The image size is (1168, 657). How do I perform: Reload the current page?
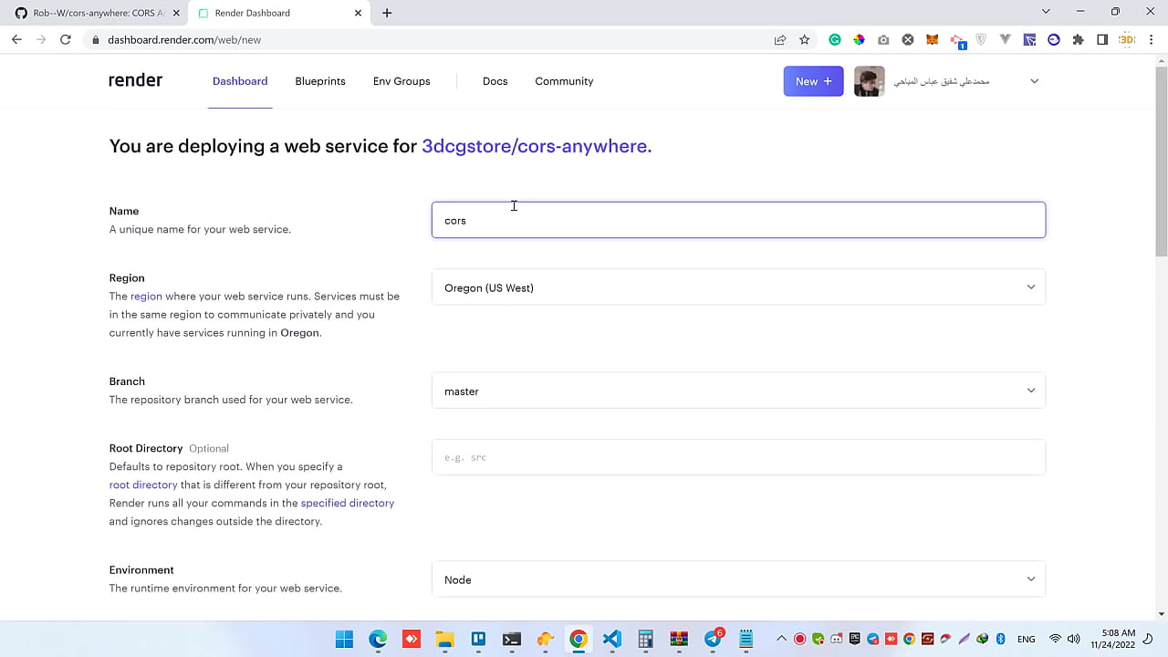[65, 39]
